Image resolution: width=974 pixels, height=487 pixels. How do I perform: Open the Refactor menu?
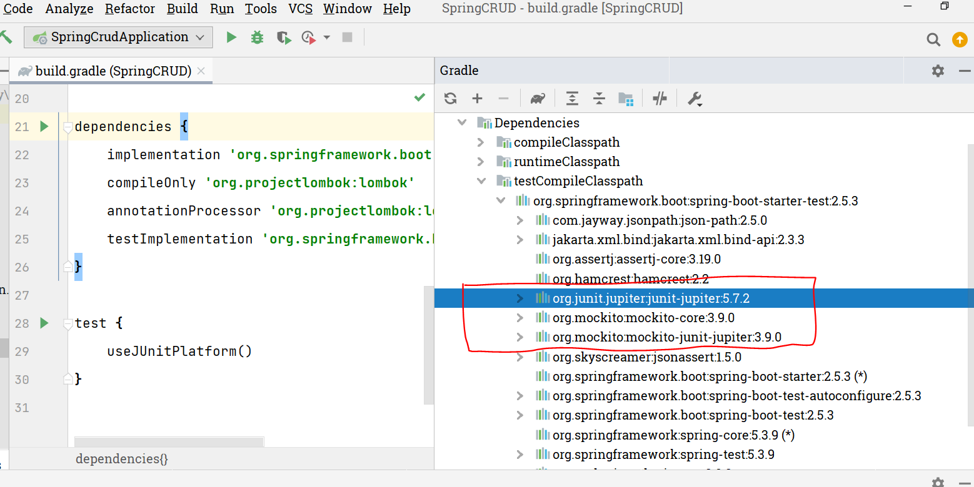point(130,9)
